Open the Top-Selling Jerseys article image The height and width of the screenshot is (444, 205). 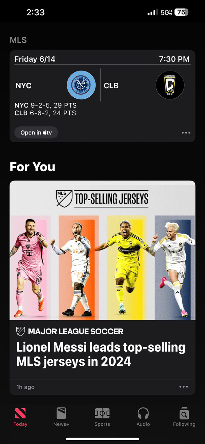pyautogui.click(x=102, y=250)
